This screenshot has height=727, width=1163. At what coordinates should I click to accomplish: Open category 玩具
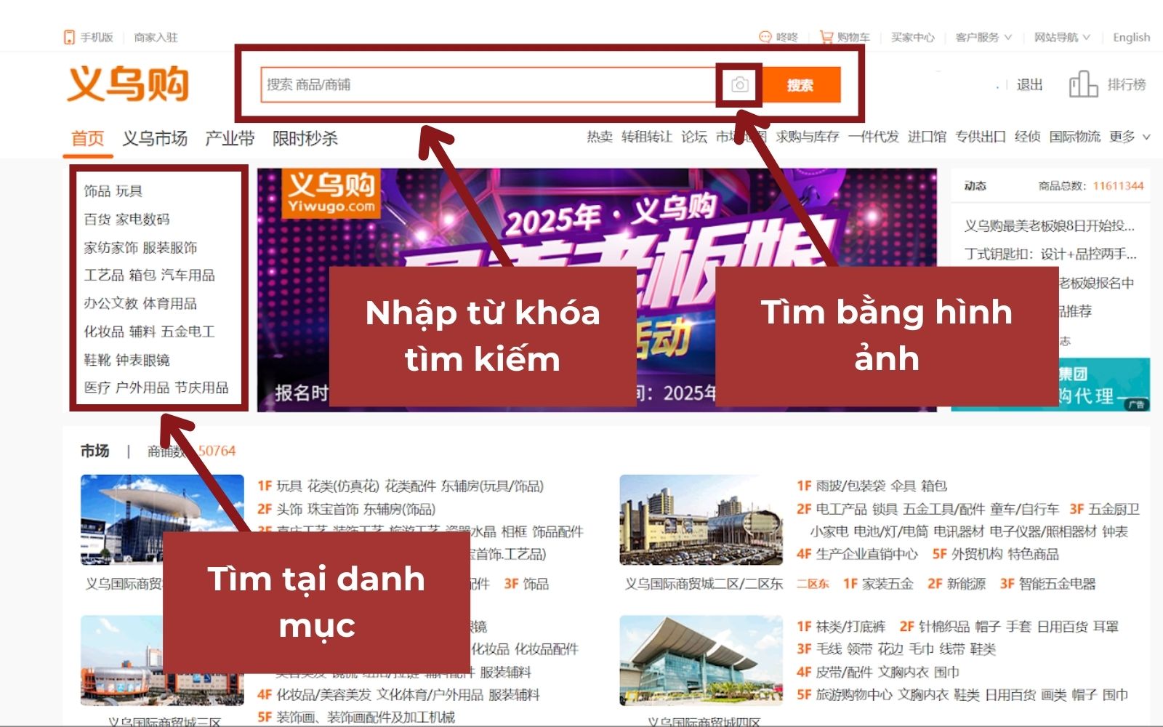[x=129, y=191]
